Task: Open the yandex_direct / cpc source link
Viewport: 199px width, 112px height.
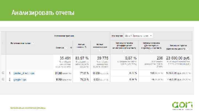Action: pyautogui.click(x=24, y=73)
